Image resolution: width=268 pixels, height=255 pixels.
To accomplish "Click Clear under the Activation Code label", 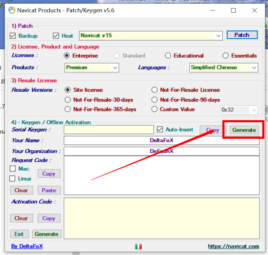I will pyautogui.click(x=22, y=218).
